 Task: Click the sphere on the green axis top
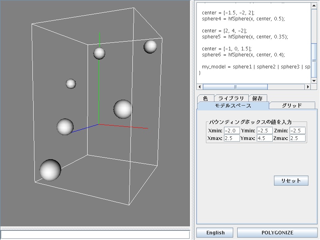[x=99, y=53]
